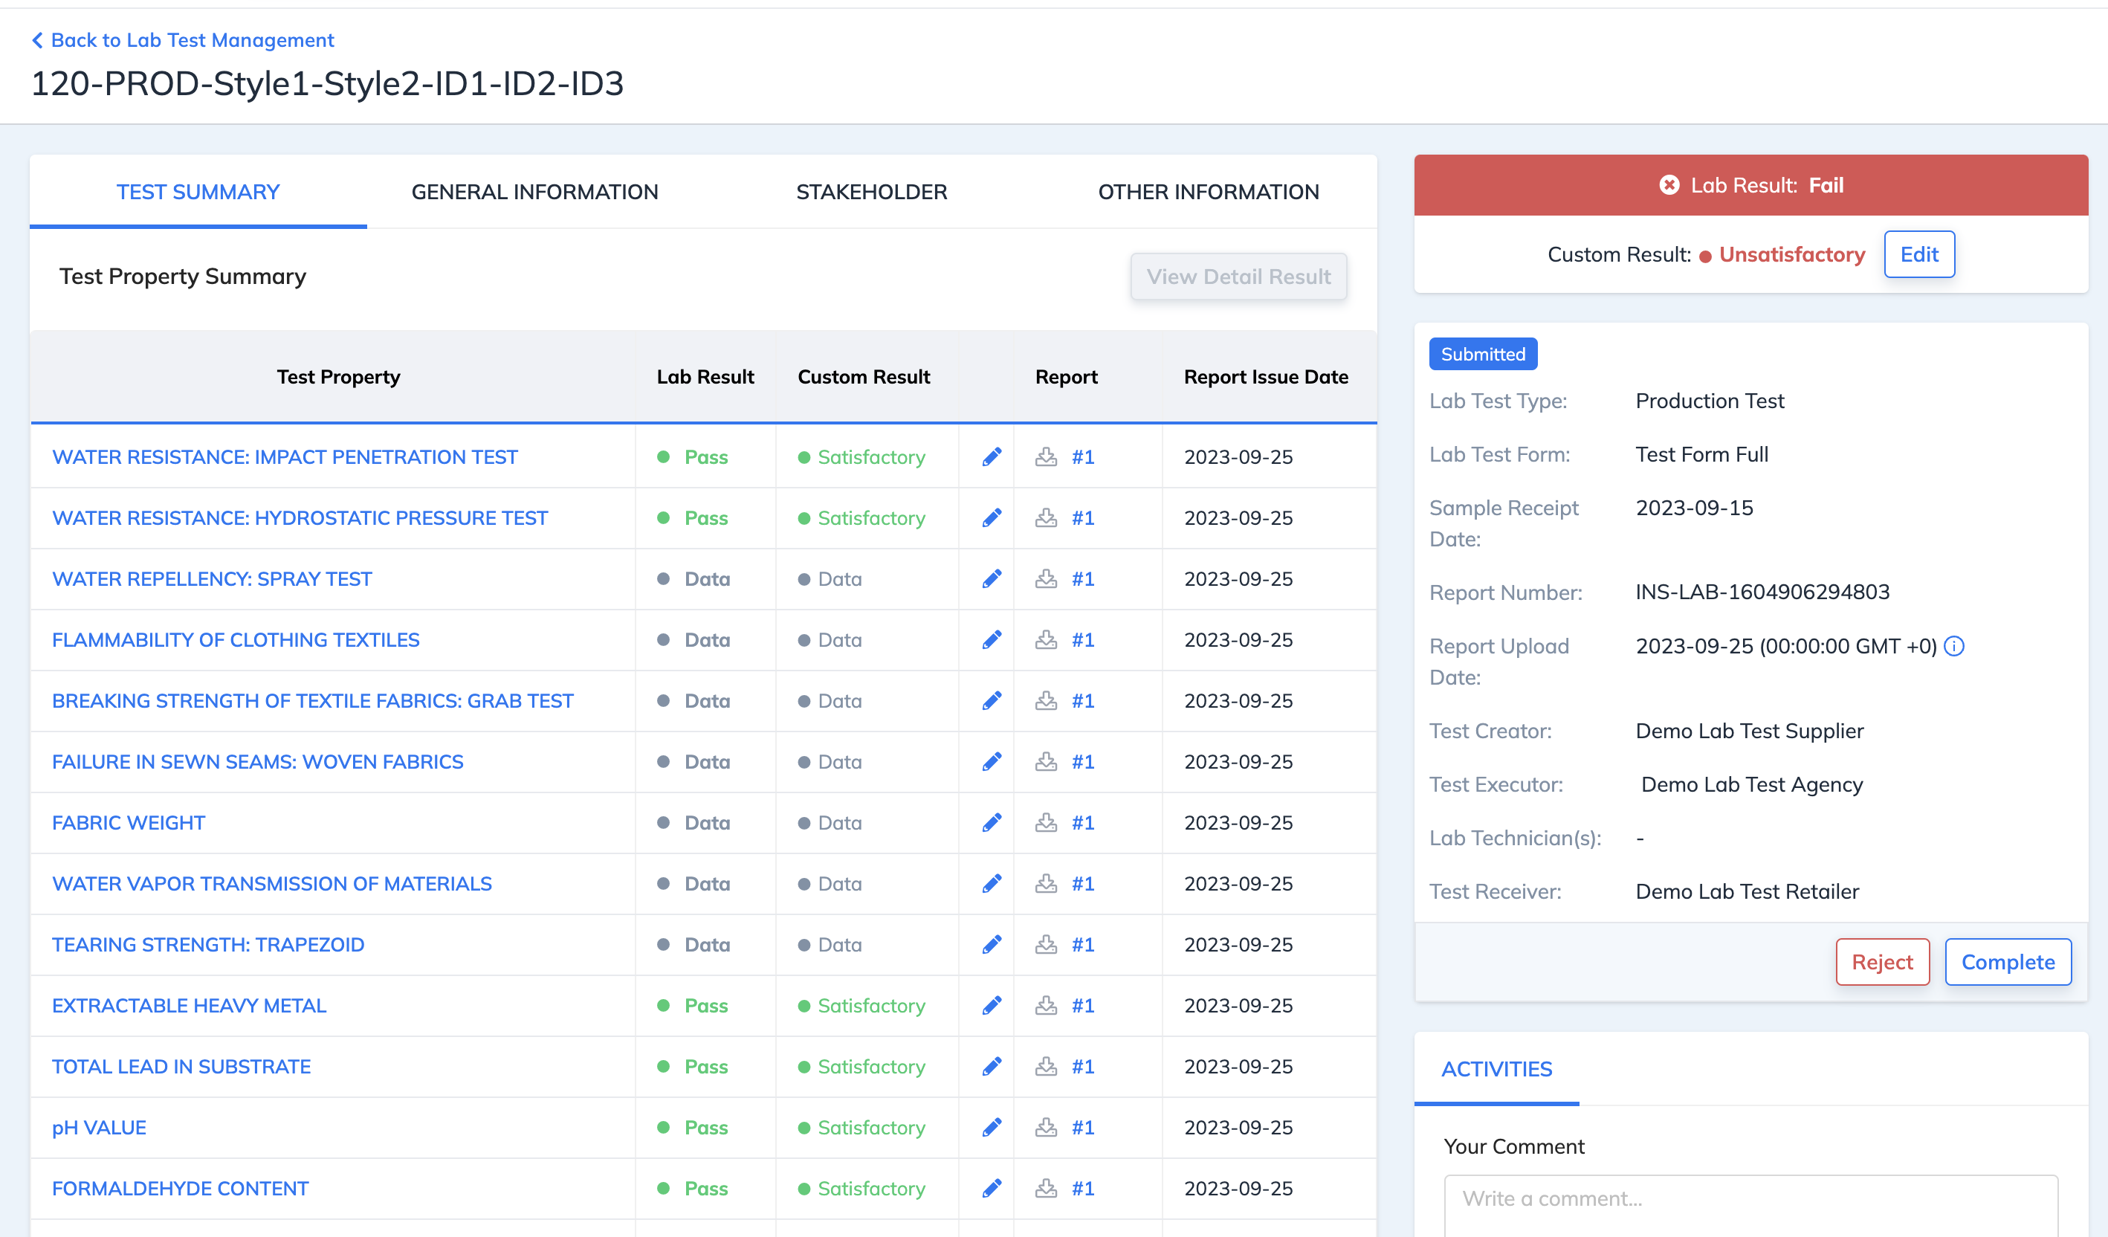
Task: Edit custom result for Hydrostatic Pressure Test row
Action: (992, 517)
